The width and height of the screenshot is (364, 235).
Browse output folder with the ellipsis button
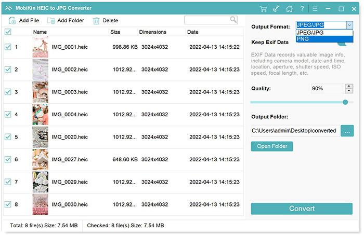tap(347, 131)
